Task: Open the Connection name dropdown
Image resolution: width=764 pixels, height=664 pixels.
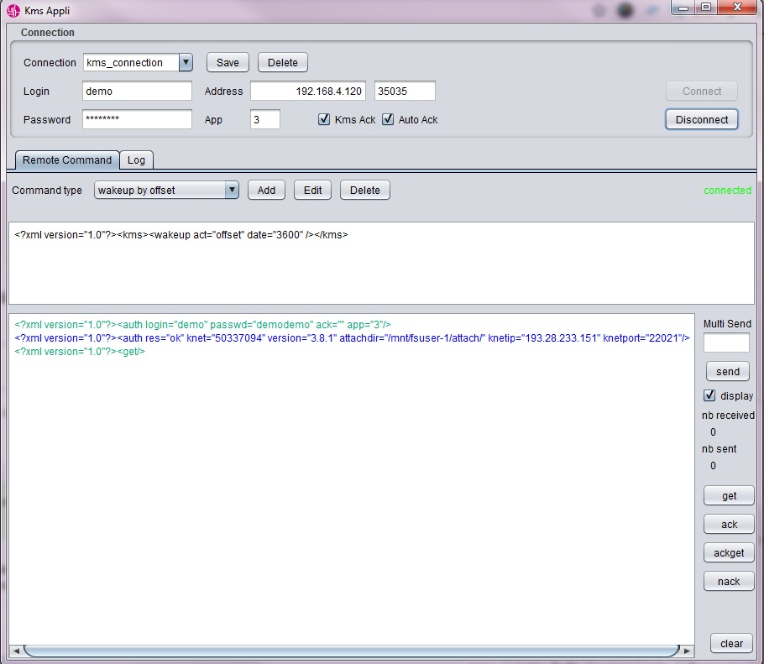Action: coord(186,63)
